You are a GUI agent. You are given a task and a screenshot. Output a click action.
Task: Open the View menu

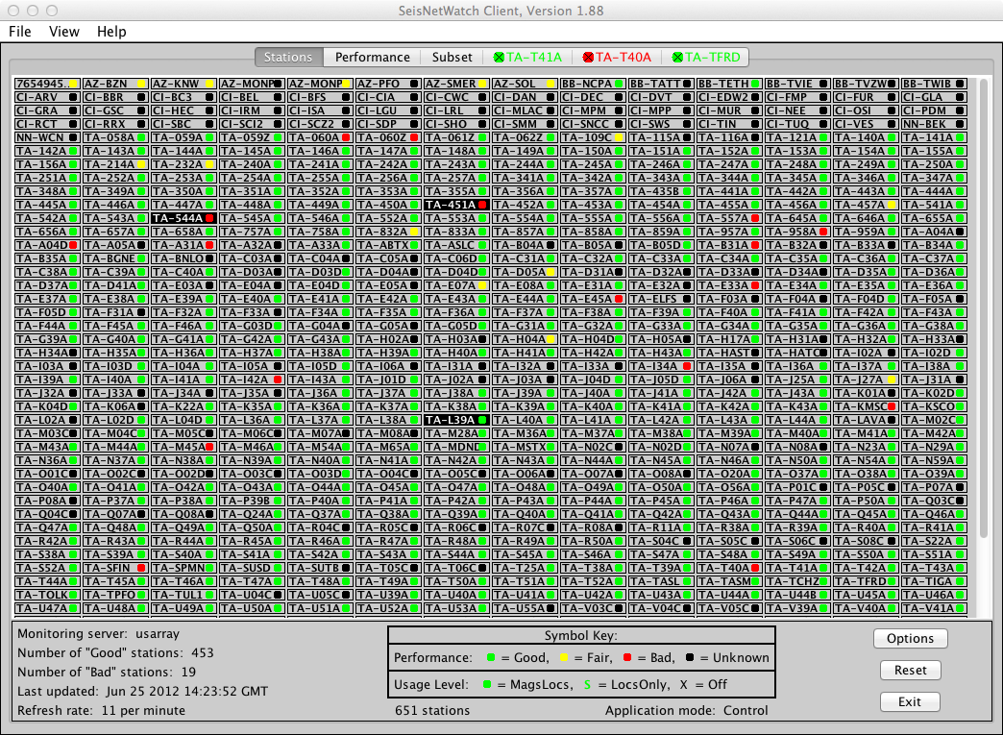[64, 32]
